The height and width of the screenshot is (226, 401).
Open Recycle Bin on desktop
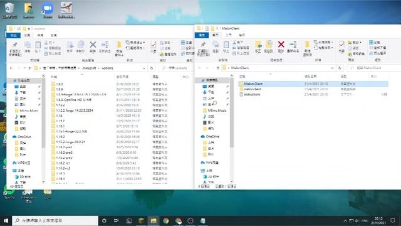click(9, 11)
